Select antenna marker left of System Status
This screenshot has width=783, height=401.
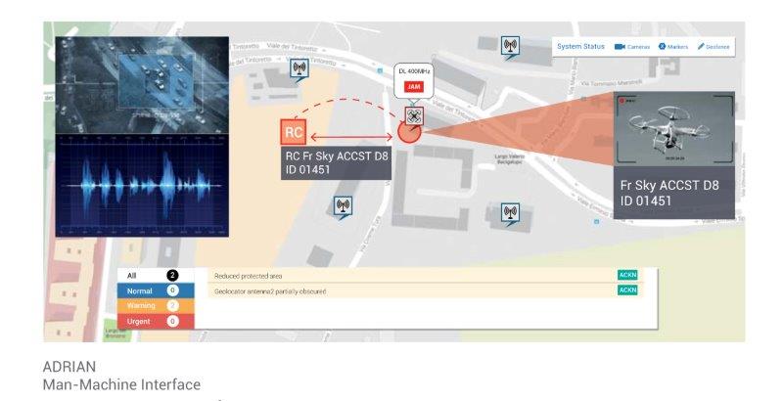pos(510,47)
